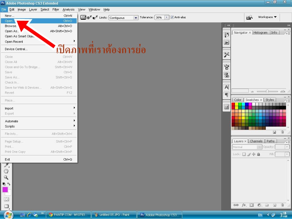
Task: Open the Limits dropdown showing Contiguous
Action: click(123, 18)
